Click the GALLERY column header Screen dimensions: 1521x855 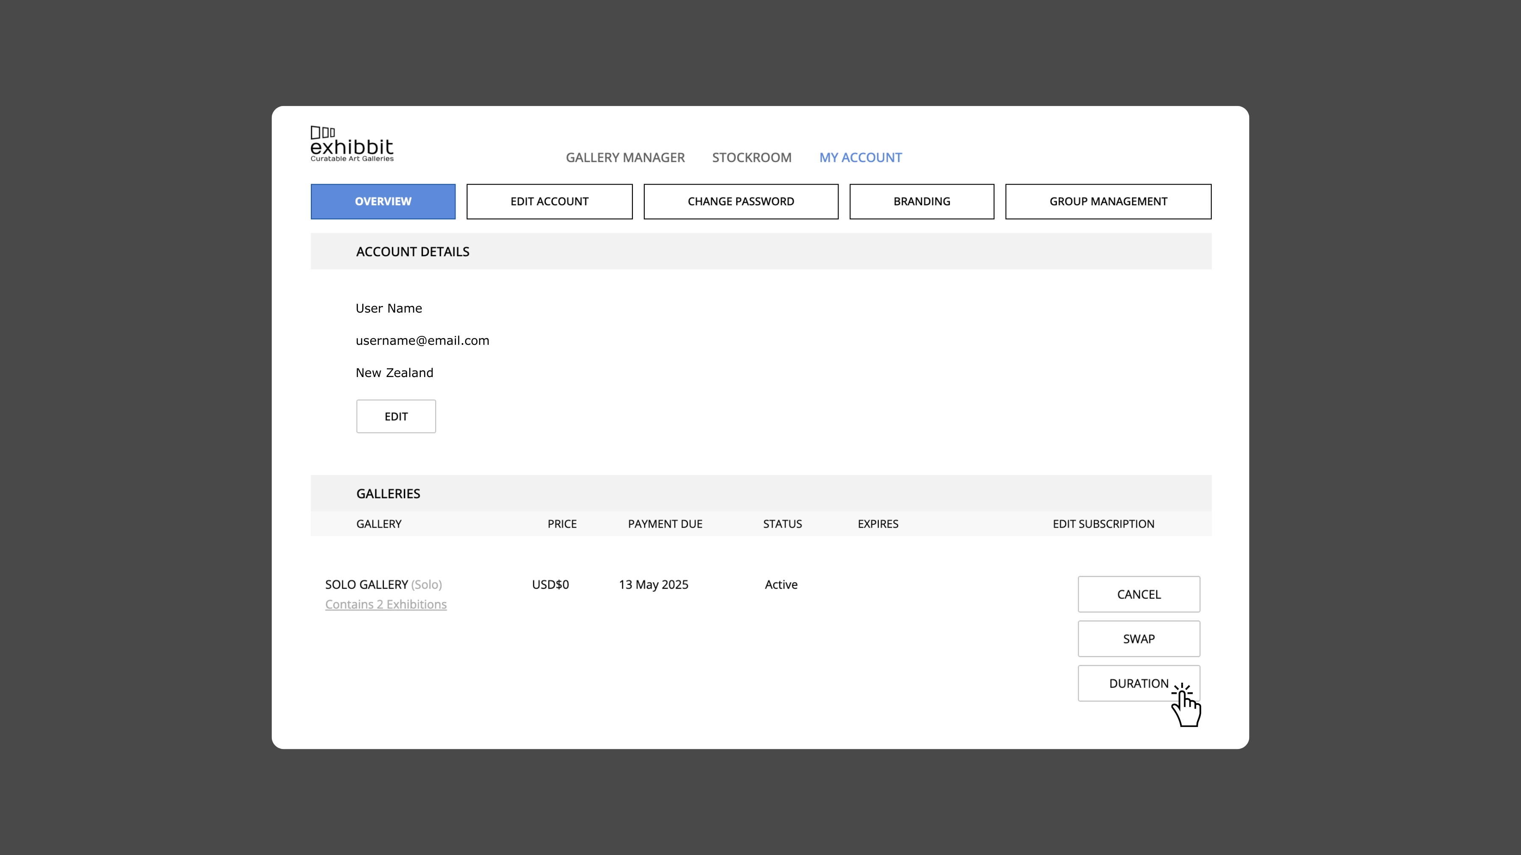[379, 524]
